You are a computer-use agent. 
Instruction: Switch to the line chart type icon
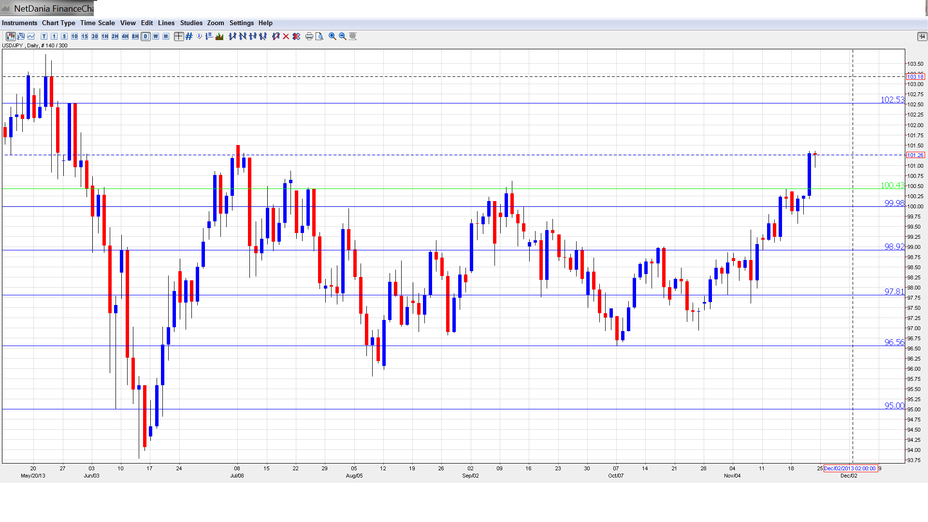(x=31, y=36)
